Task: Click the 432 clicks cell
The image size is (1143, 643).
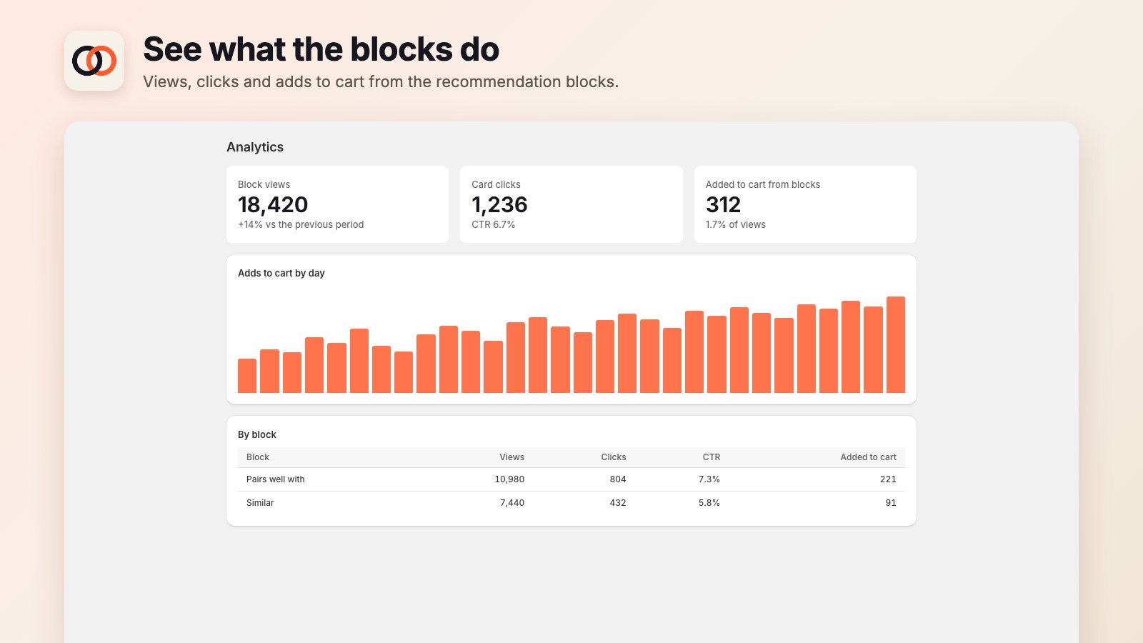Action: point(618,503)
